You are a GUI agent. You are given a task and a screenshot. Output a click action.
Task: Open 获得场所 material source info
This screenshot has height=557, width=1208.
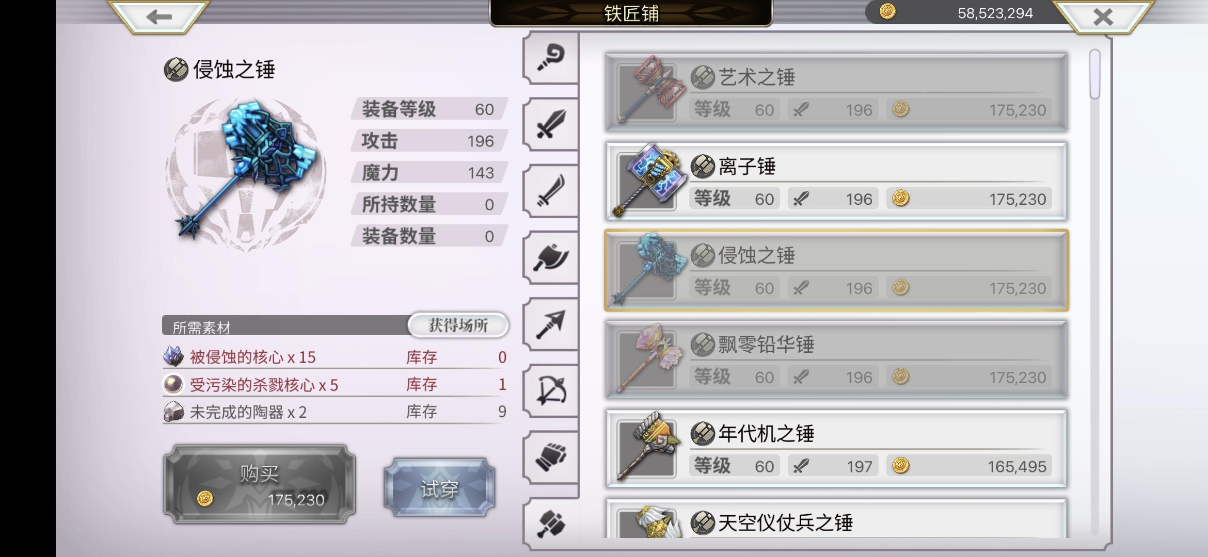click(x=458, y=325)
